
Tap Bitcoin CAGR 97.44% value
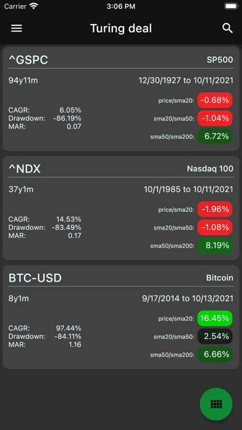tap(69, 328)
